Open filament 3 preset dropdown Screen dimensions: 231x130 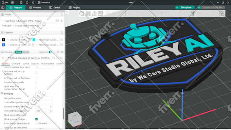(x=16, y=45)
